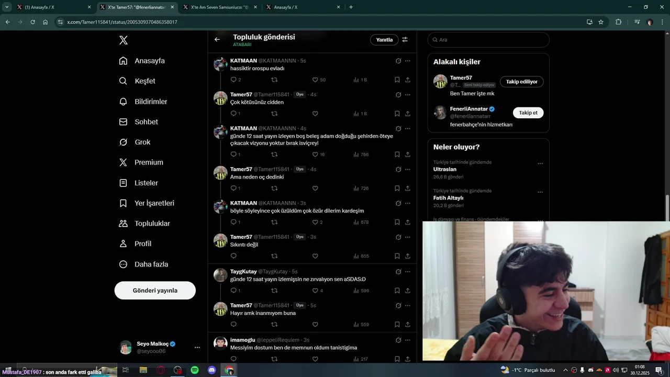Share KATMAAN's 'çok özür dilerim' reply

coord(408,222)
